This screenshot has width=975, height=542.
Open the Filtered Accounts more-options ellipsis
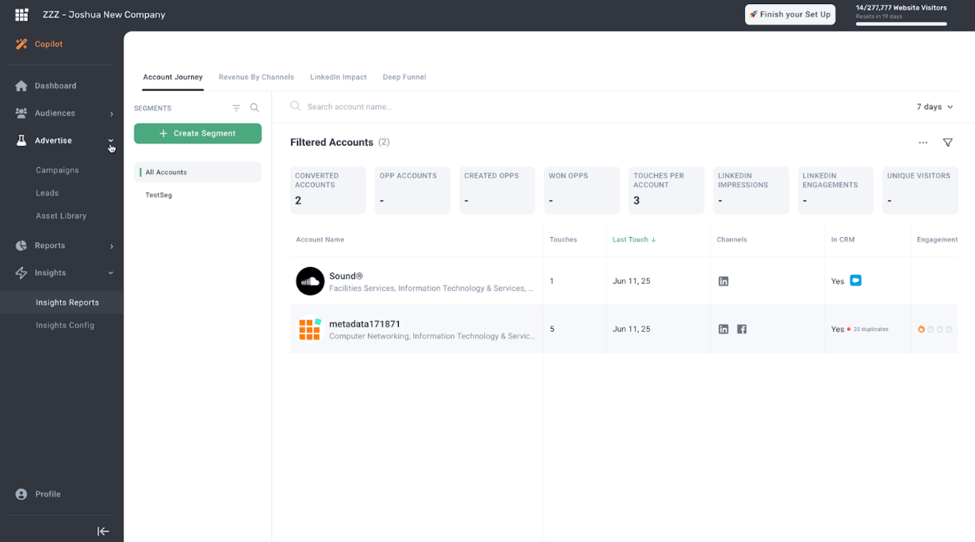tap(923, 143)
